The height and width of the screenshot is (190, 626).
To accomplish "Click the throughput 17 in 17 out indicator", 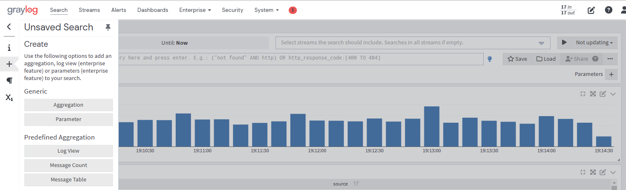I will tap(568, 10).
